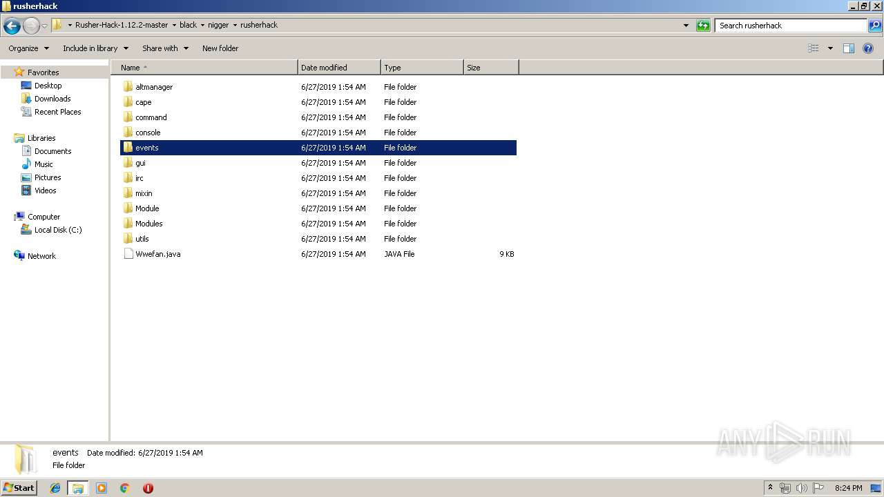The image size is (884, 497).
Task: Create a New folder
Action: pyautogui.click(x=220, y=48)
